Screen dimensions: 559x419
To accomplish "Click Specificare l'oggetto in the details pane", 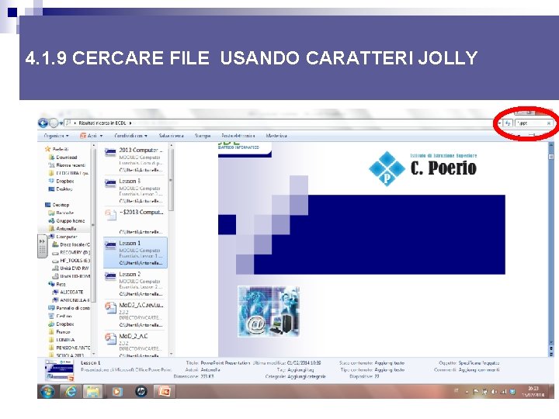I will pyautogui.click(x=479, y=363).
